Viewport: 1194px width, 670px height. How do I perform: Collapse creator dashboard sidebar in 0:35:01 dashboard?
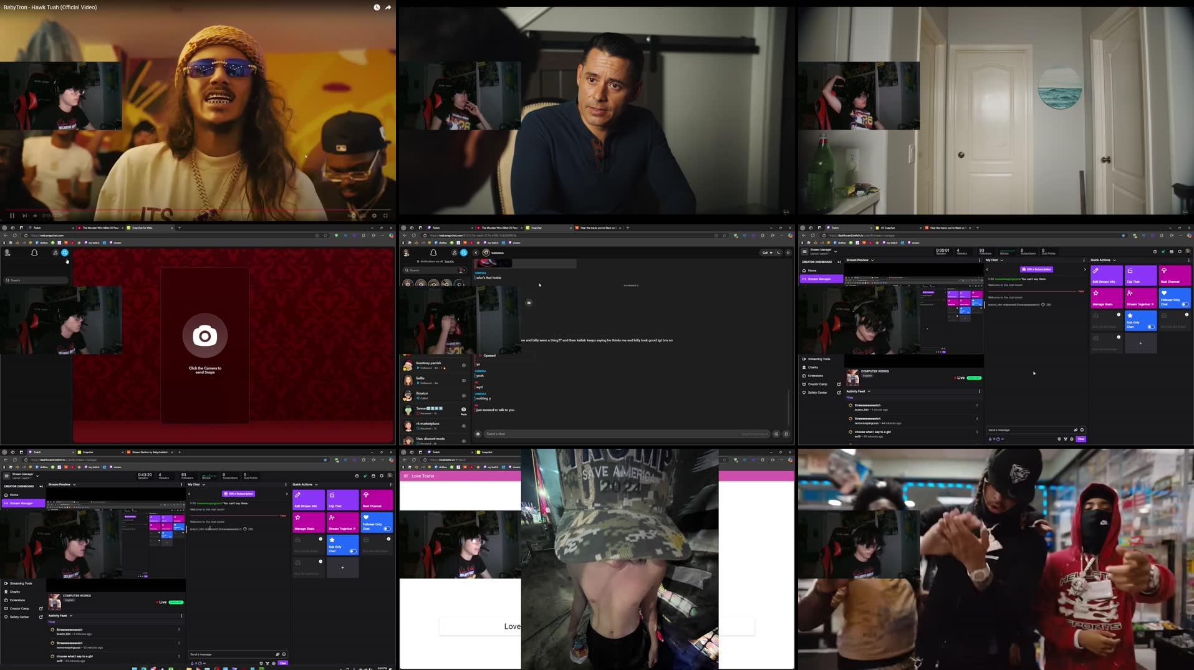pos(839,262)
